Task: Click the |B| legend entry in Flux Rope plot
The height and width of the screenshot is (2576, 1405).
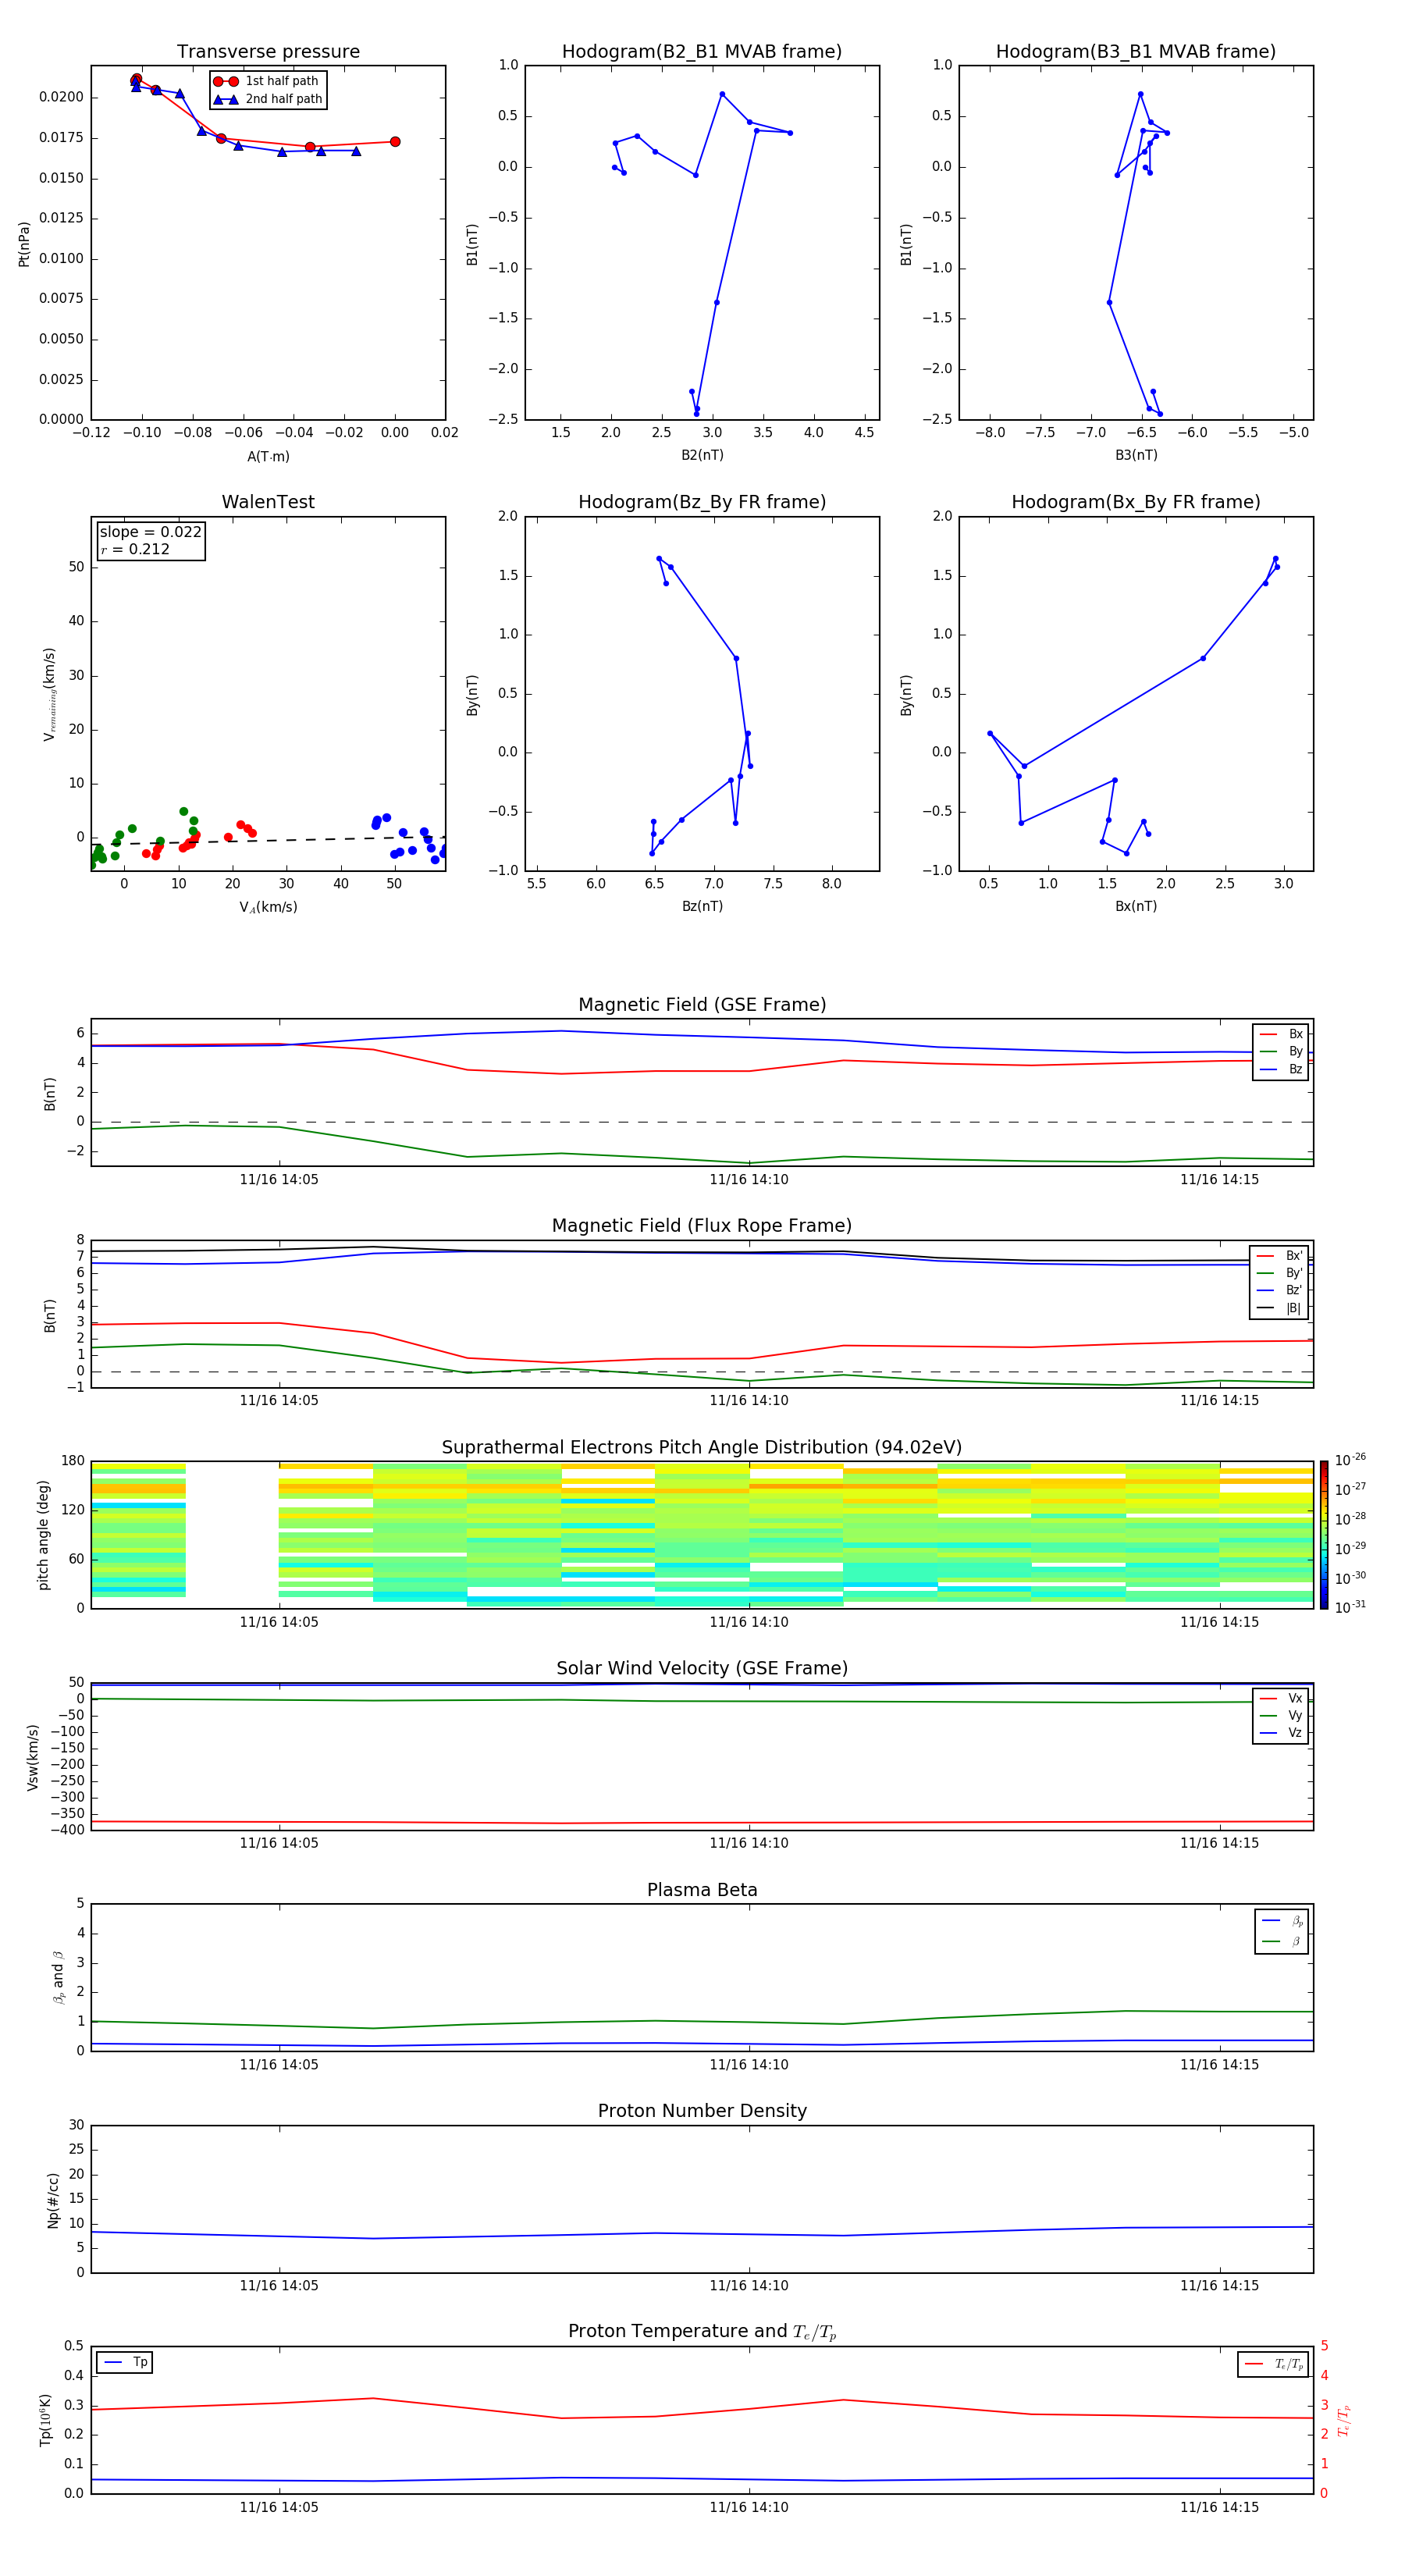Action: (1279, 1308)
